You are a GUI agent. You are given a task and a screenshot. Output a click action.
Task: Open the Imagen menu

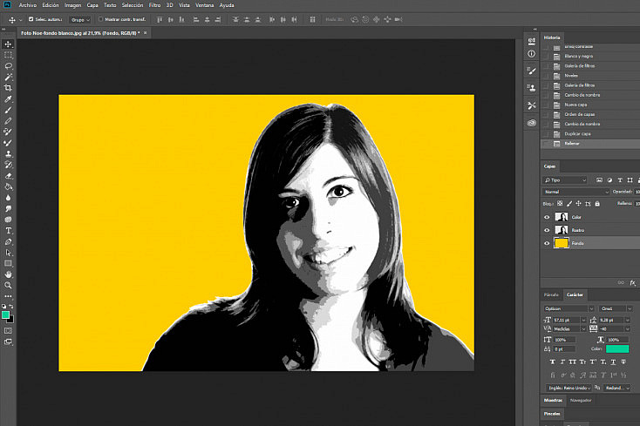pos(72,5)
